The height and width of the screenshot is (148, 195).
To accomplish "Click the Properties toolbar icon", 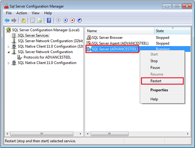I will coord(32,20).
